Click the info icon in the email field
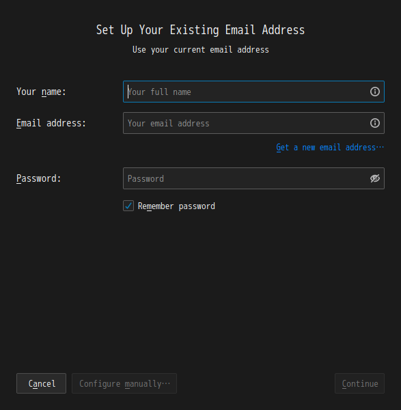Screen dimensions: 401x410 374,123
